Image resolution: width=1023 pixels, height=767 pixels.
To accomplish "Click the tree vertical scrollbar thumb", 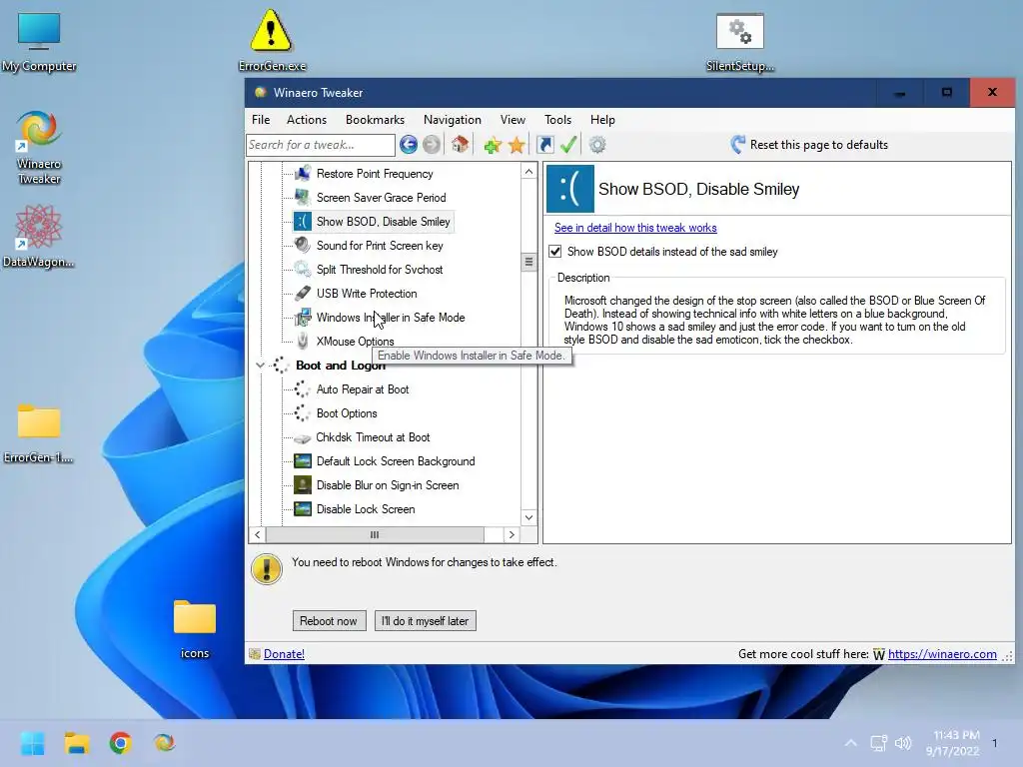I will click(529, 263).
